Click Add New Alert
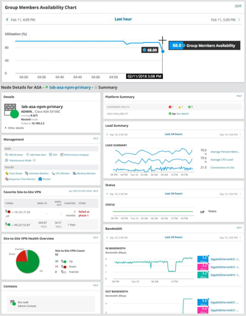This screenshot has width=246, height=316. (36, 155)
